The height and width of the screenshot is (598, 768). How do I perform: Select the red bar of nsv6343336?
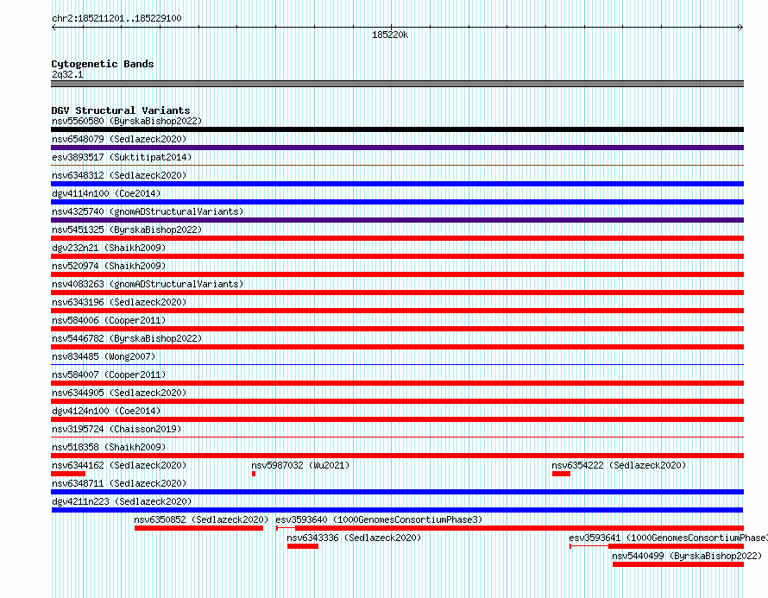tap(303, 546)
